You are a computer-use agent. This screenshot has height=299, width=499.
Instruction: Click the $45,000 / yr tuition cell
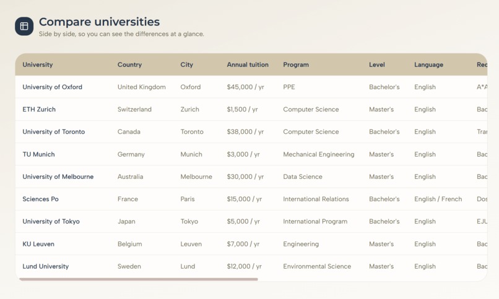coord(245,87)
